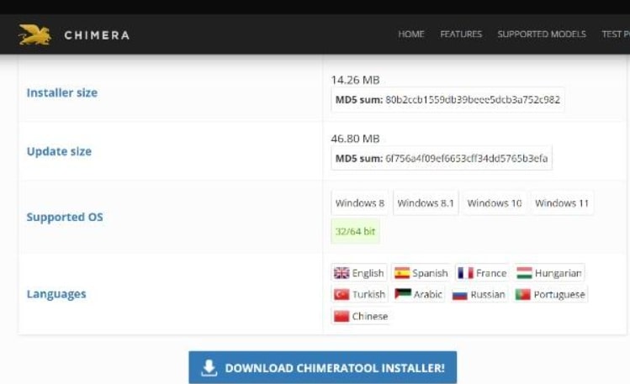The height and width of the screenshot is (384, 630).
Task: Select the France language label
Action: 491,273
